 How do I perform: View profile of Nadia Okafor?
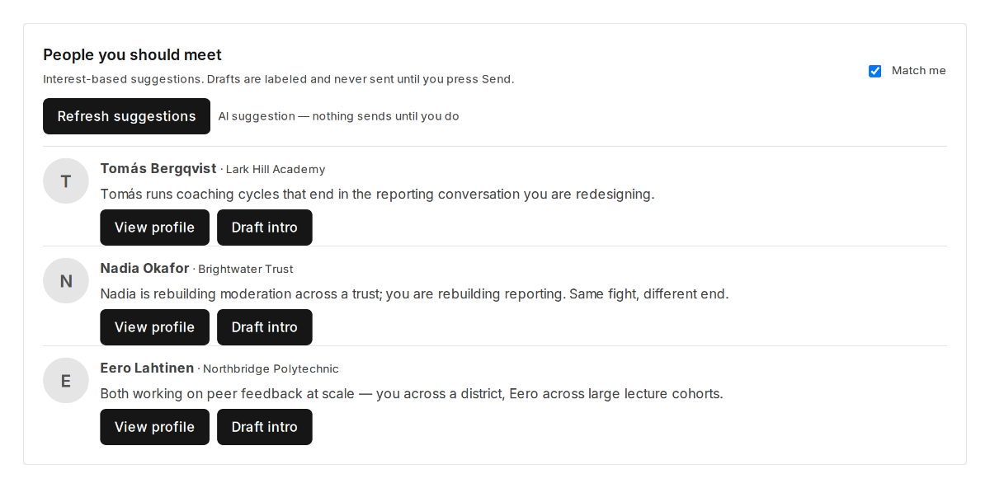pyautogui.click(x=154, y=327)
